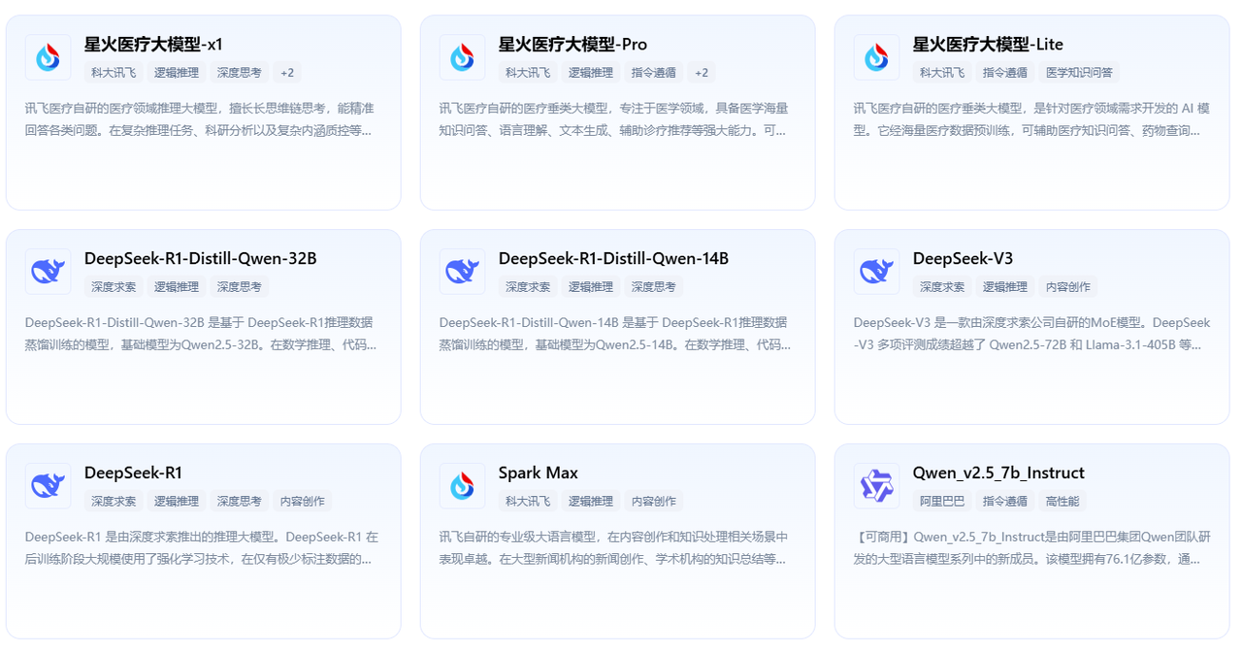The height and width of the screenshot is (653, 1242).
Task: Click the 医学知识问答 tag on 星火医疗大模型-Lite
Action: (1079, 73)
